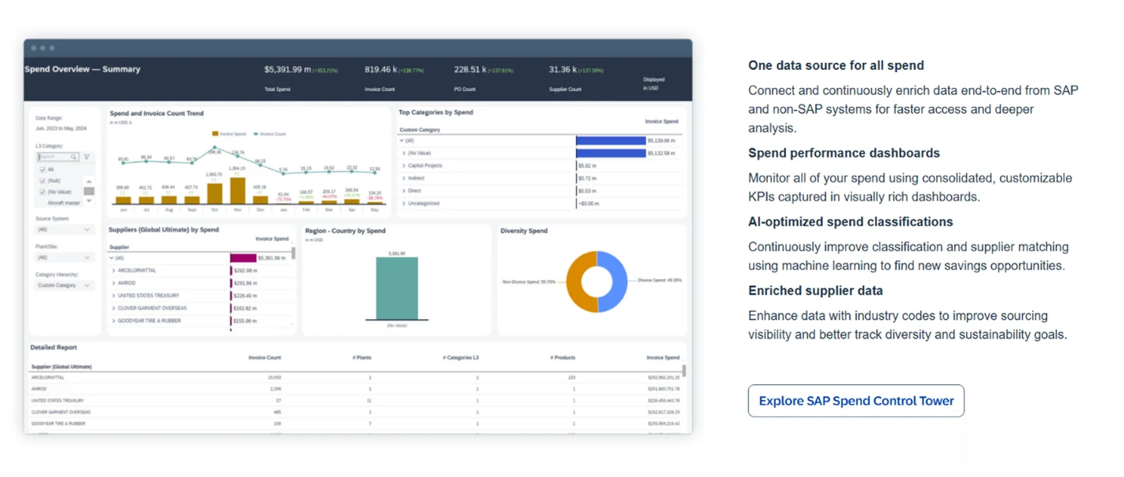The image size is (1124, 477).
Task: Uncheck the (Null) checkbox
Action: 42,179
